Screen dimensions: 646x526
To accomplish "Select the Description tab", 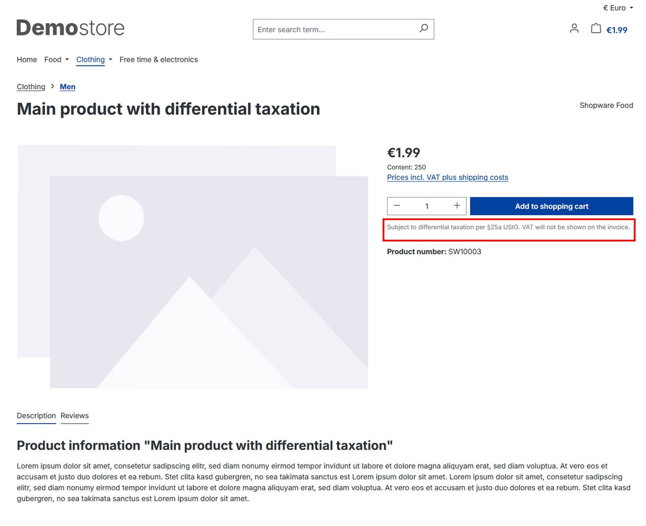I will pos(36,416).
